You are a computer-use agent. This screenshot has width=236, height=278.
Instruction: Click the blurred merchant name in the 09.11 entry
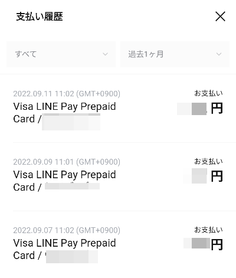71,122
